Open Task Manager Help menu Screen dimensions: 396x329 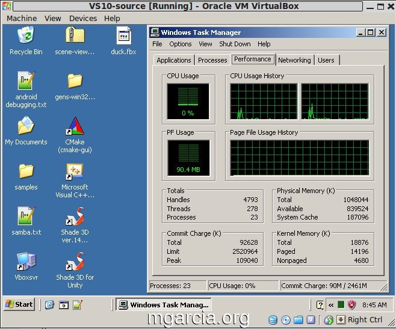264,44
